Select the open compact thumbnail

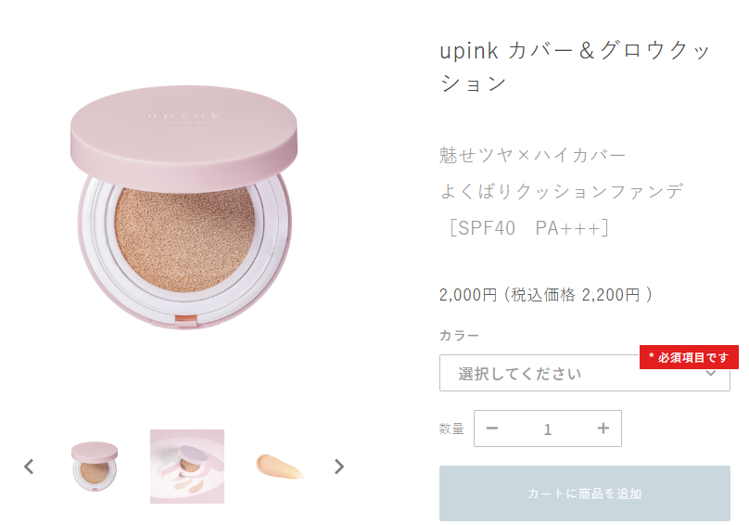point(95,467)
